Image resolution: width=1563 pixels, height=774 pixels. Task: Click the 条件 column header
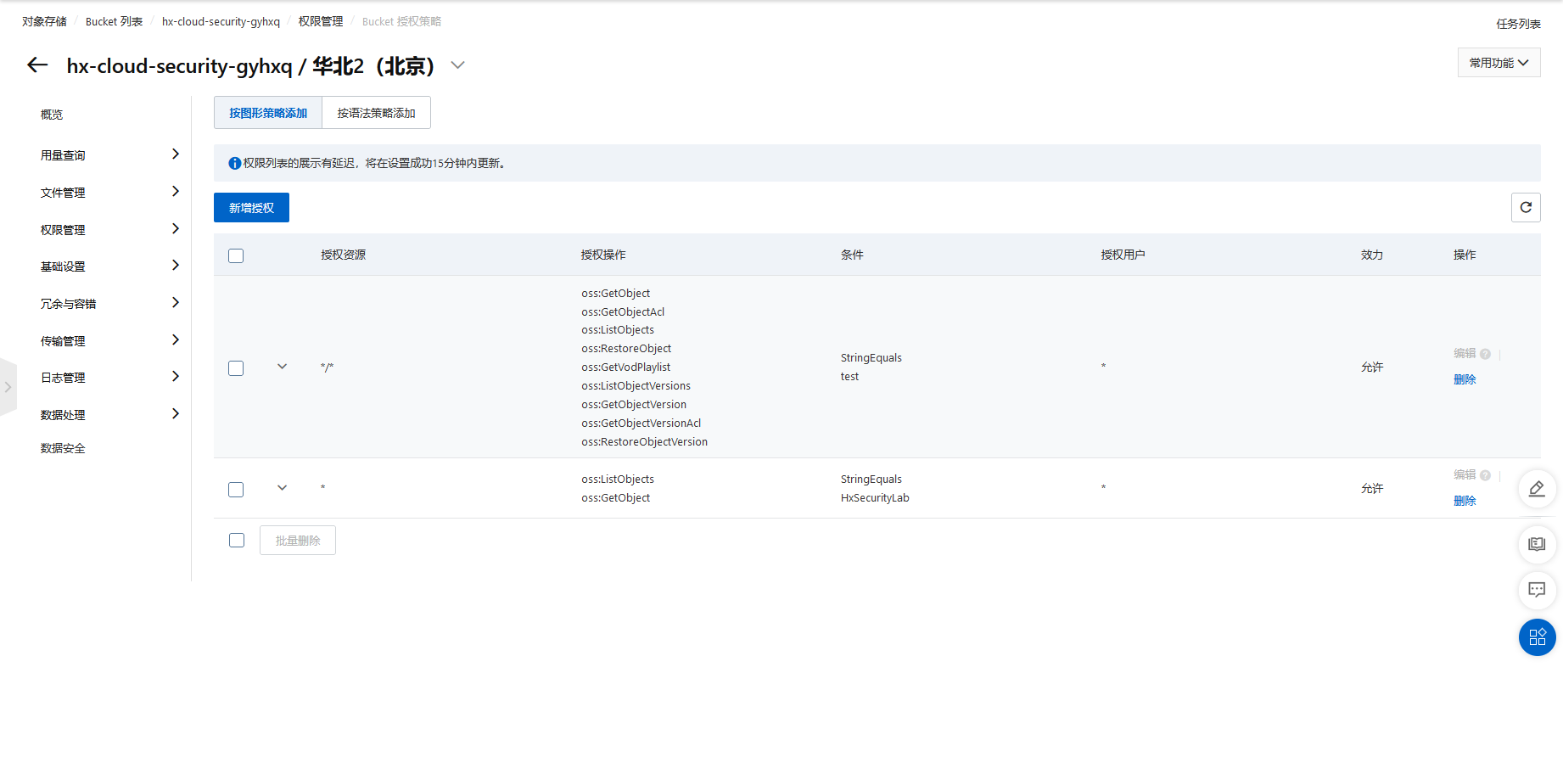852,255
